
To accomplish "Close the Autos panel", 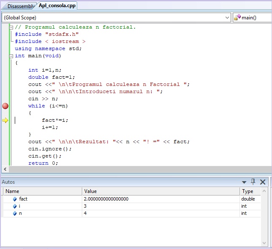I will [x=263, y=182].
